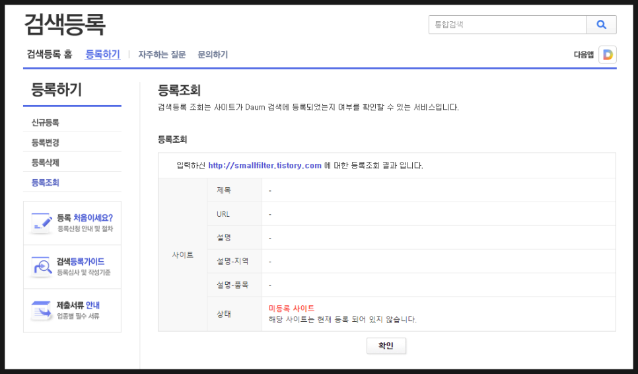Open the 등록 처음이세요? guide link
638x374 pixels.
click(85, 218)
